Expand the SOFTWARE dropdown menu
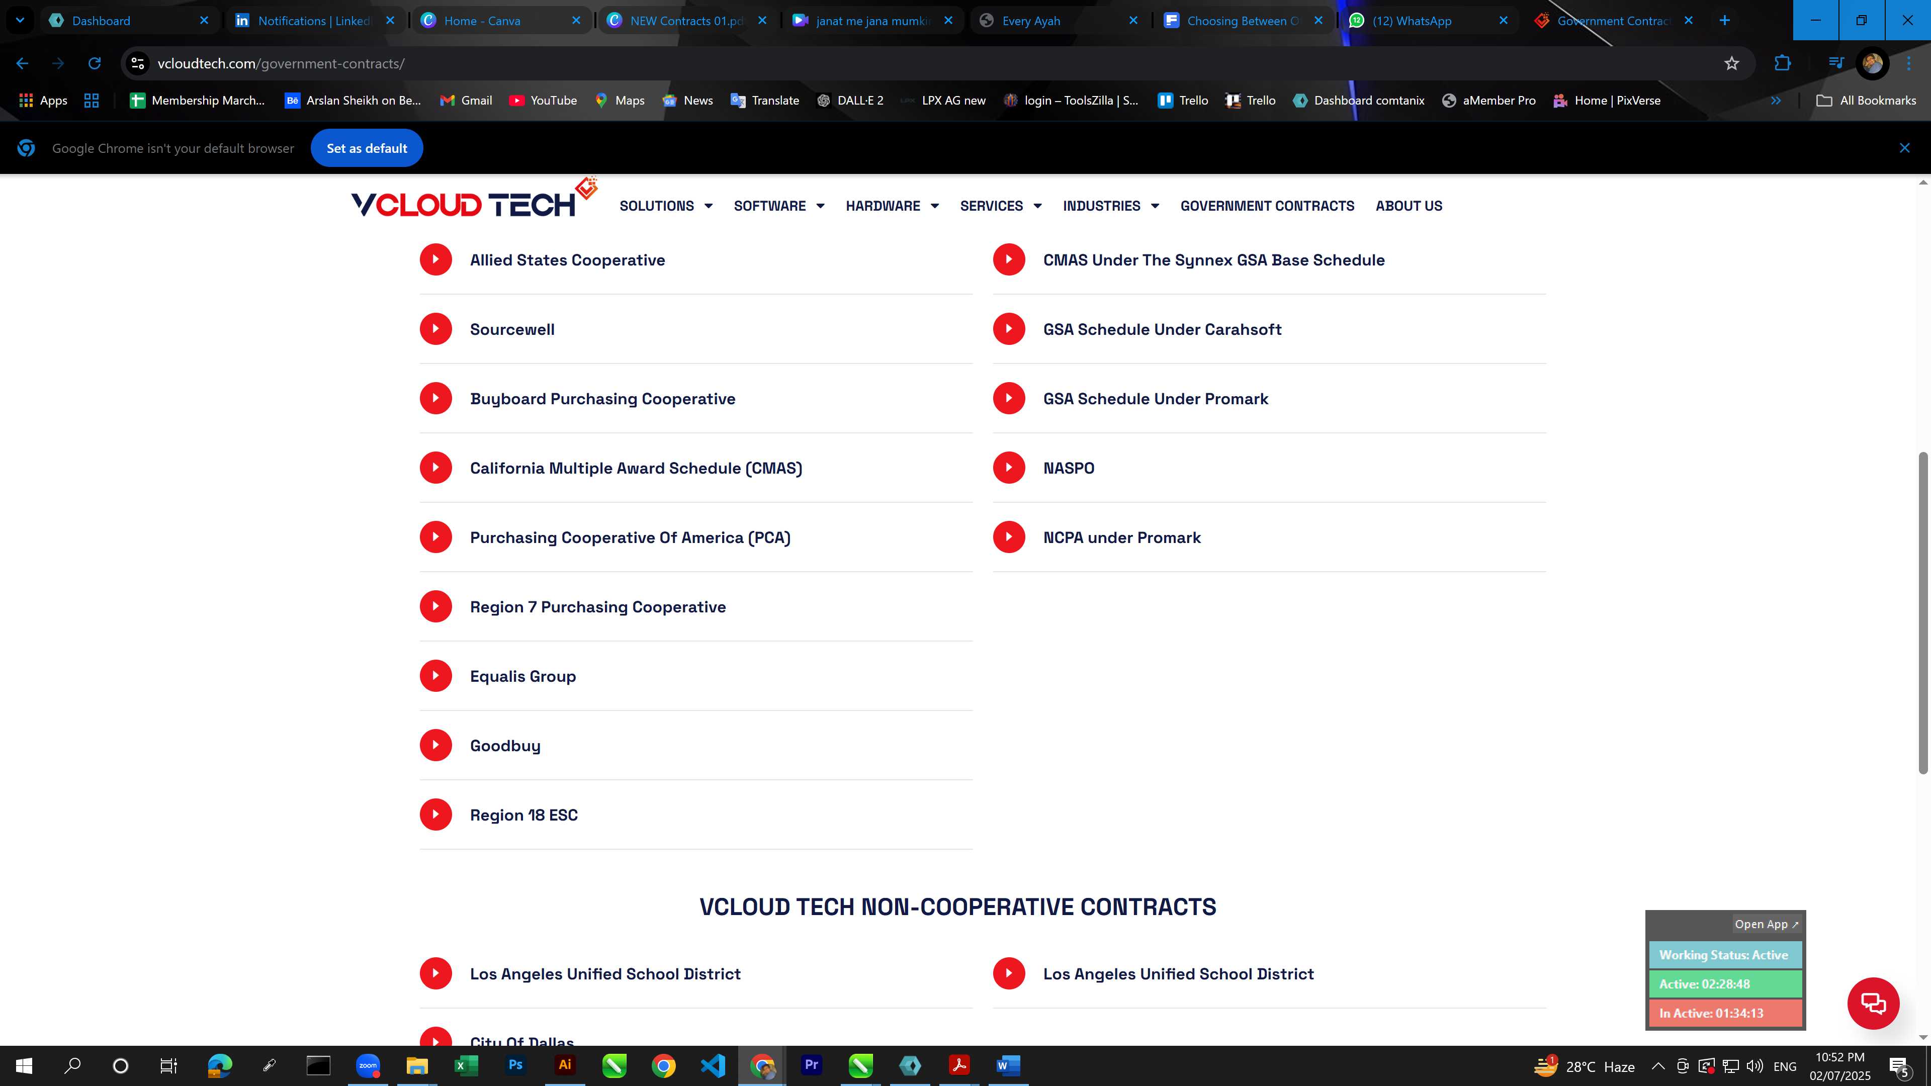Image resolution: width=1931 pixels, height=1086 pixels. (x=779, y=205)
